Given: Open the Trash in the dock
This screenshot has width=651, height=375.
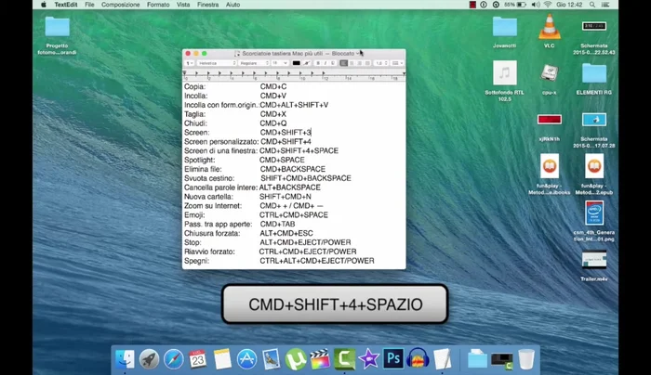Looking at the screenshot, I should [x=526, y=359].
